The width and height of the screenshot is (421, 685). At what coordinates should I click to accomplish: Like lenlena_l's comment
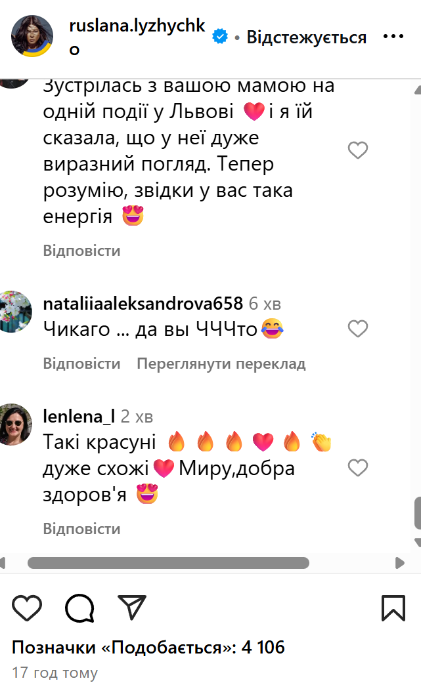(357, 468)
